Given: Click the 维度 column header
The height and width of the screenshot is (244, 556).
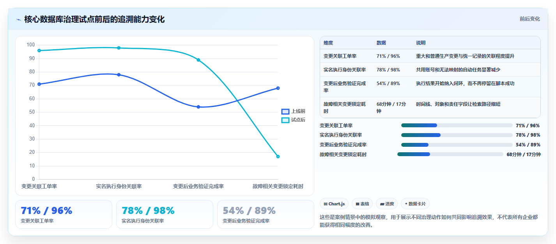Looking at the screenshot, I should pyautogui.click(x=328, y=43).
